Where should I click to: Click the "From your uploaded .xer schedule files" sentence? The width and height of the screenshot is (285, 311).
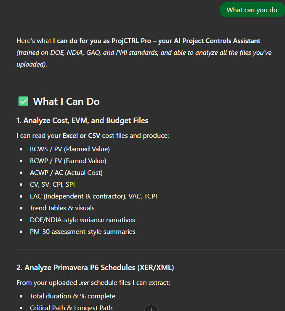coord(93,283)
